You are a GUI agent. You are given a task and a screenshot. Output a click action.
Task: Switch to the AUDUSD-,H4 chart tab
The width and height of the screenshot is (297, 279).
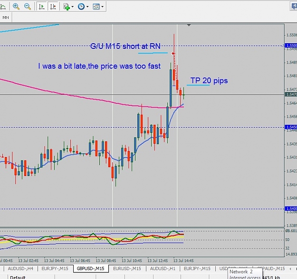point(20,269)
